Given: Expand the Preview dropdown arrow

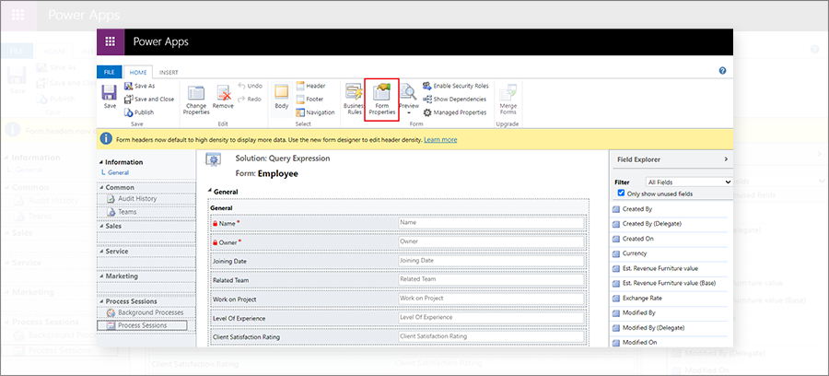Looking at the screenshot, I should pyautogui.click(x=409, y=112).
